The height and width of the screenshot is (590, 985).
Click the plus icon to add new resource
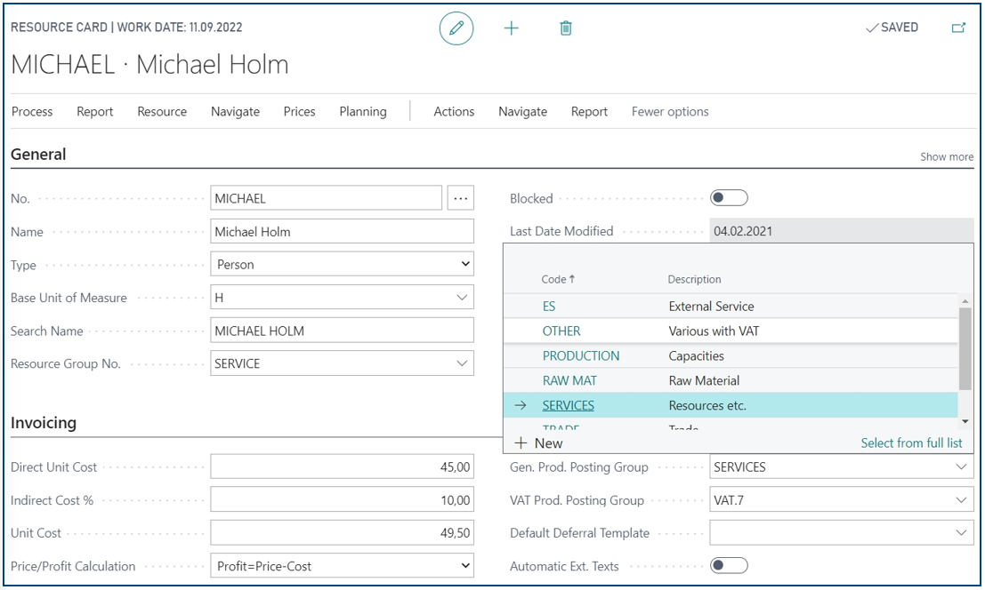pyautogui.click(x=512, y=28)
